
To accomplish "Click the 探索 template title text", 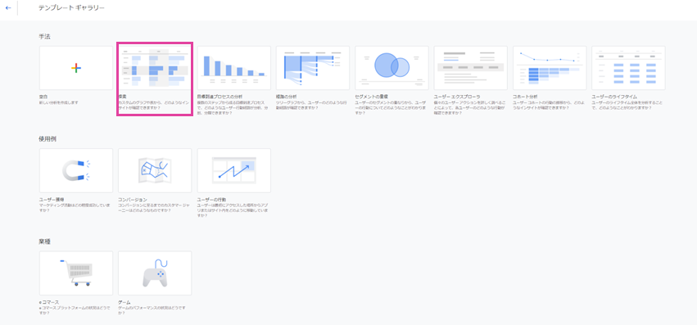I will pos(122,97).
